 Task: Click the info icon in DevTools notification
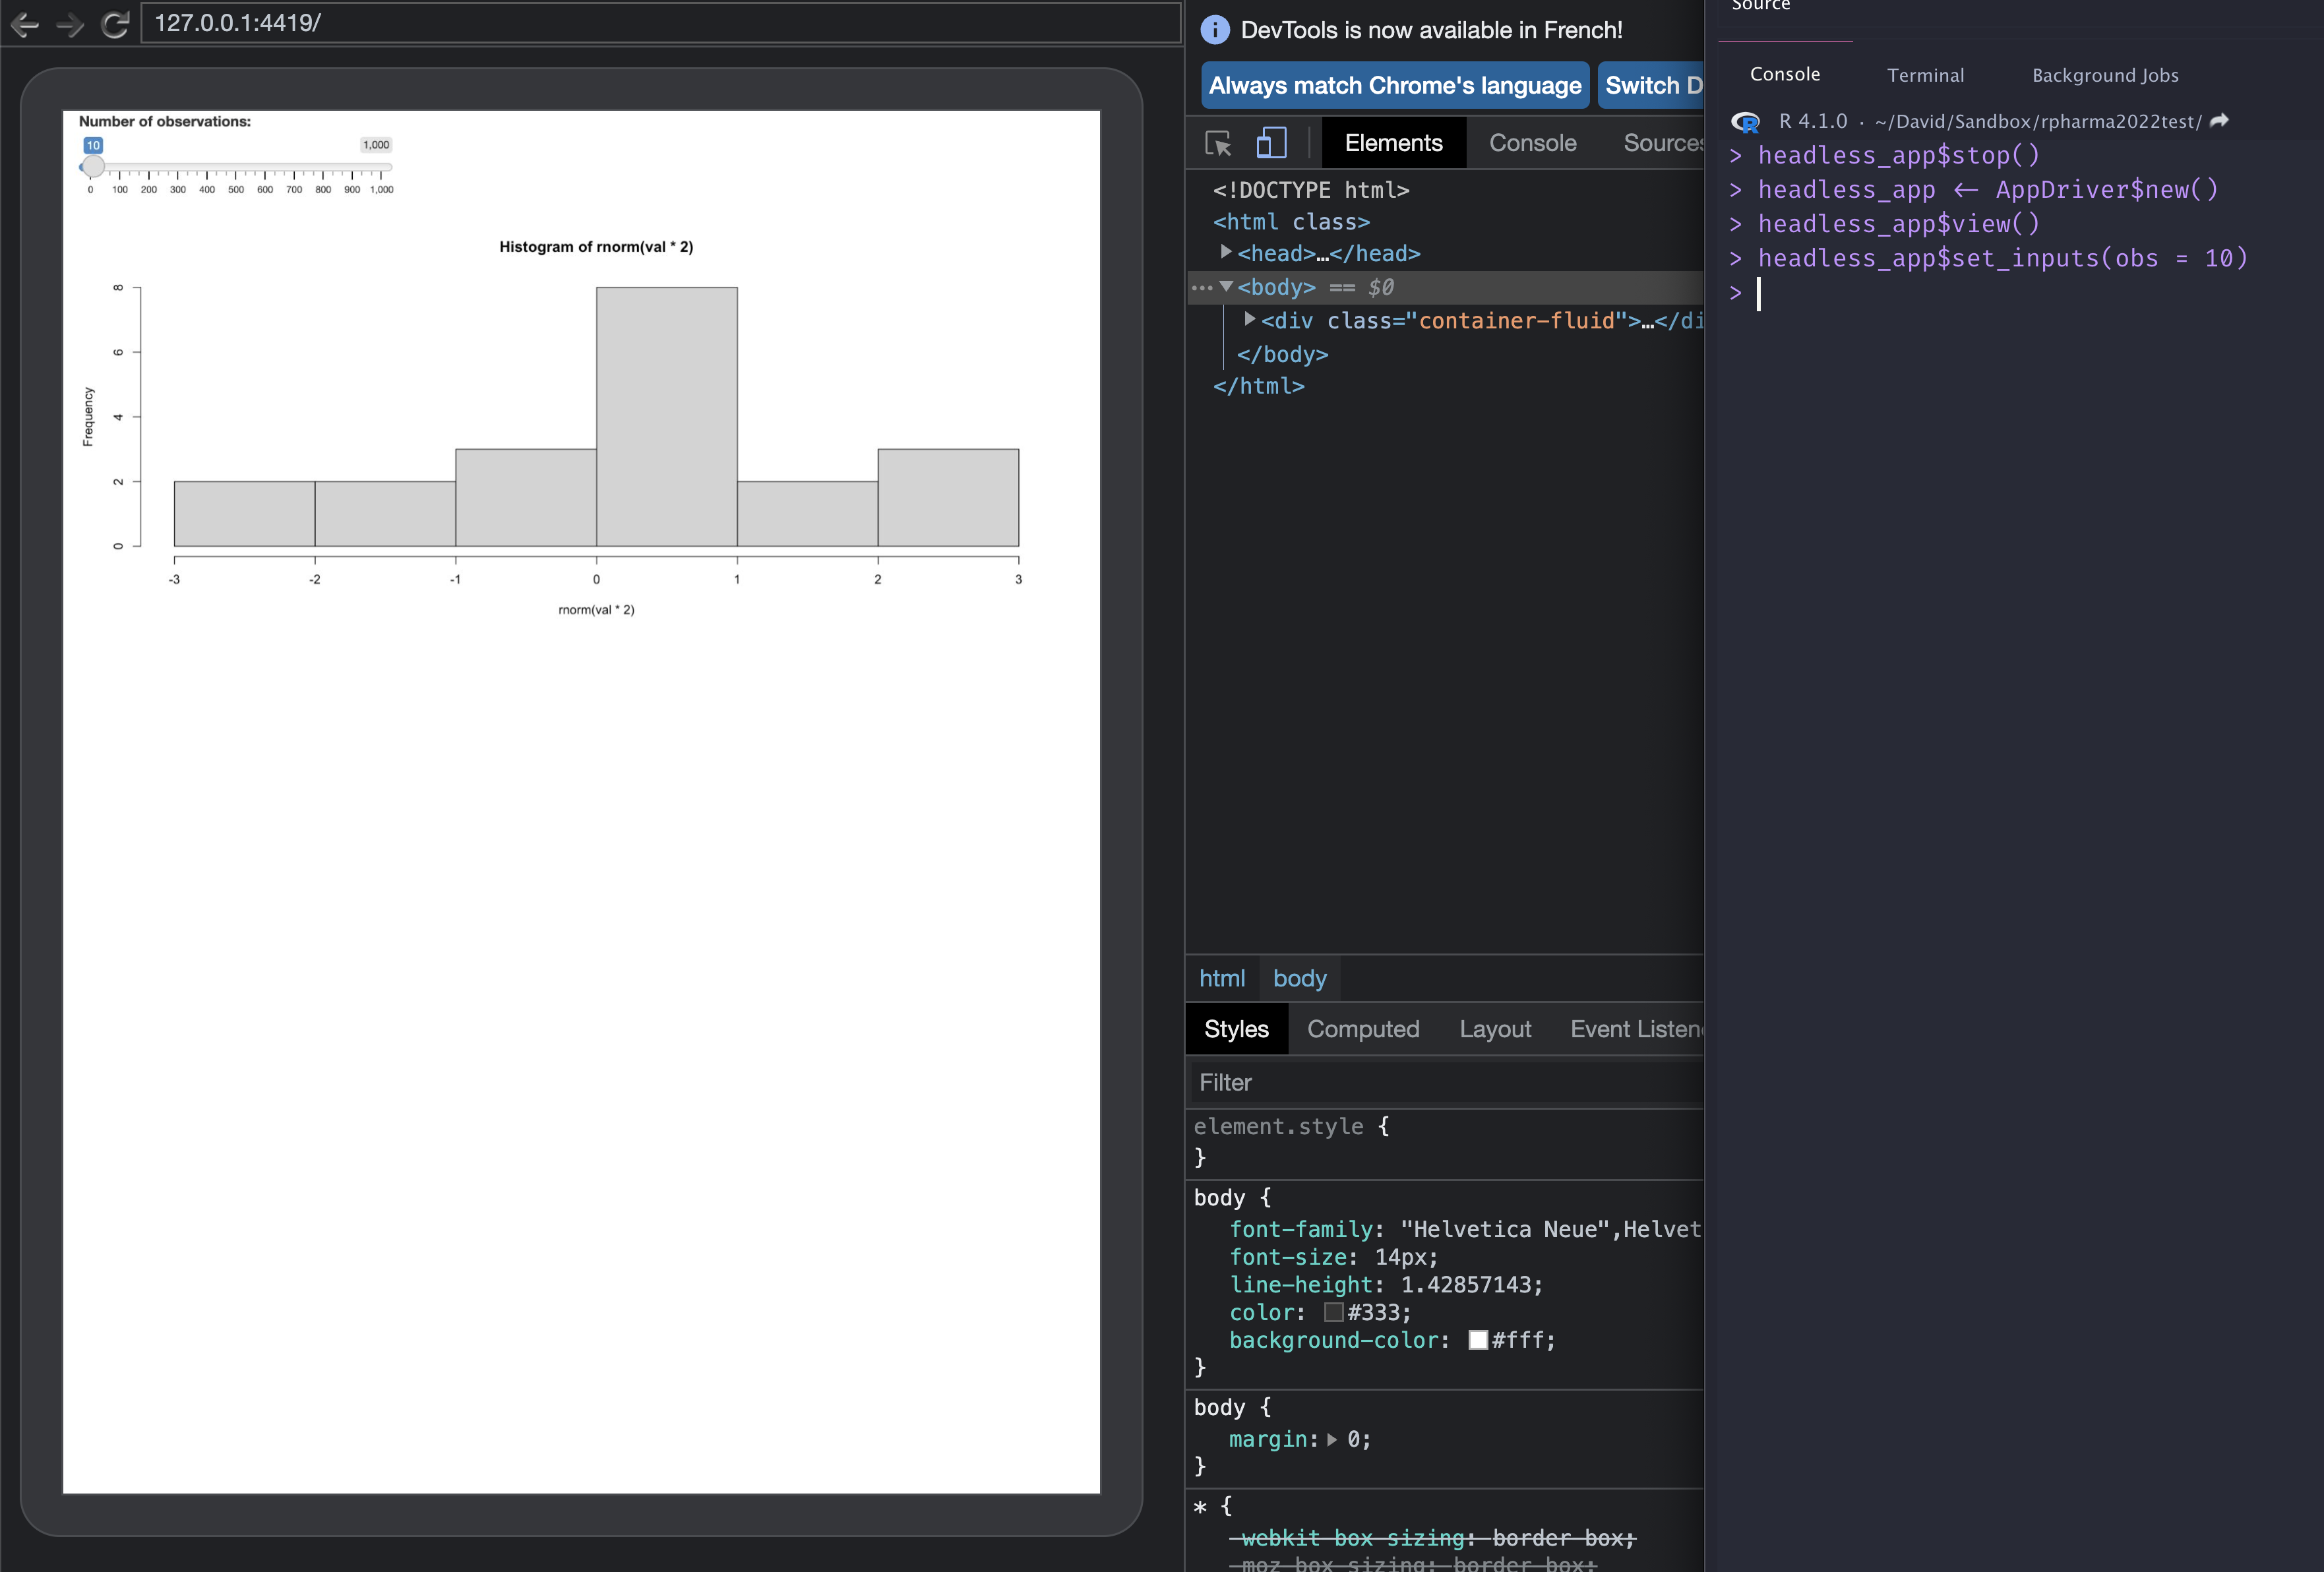click(1214, 30)
